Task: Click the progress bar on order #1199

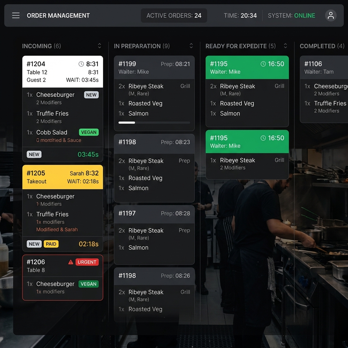Action: 154,122
